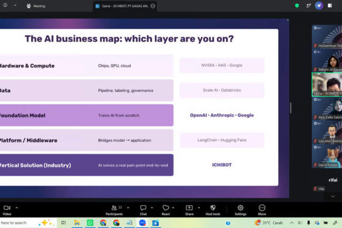Select Darul Rozaqi video tile
The width and height of the screenshot is (342, 228).
[327, 156]
